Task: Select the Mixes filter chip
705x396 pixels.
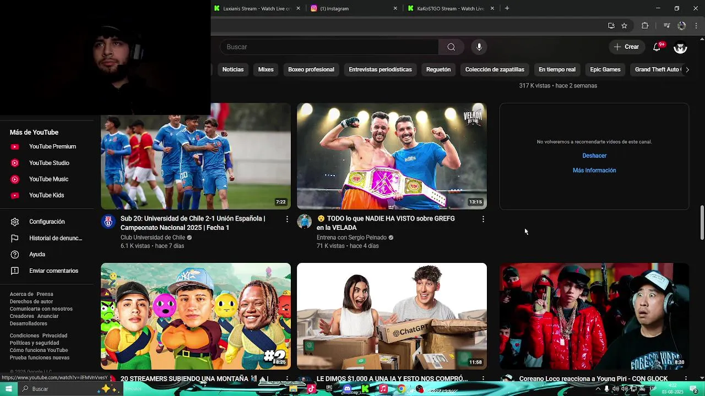Action: coord(266,69)
